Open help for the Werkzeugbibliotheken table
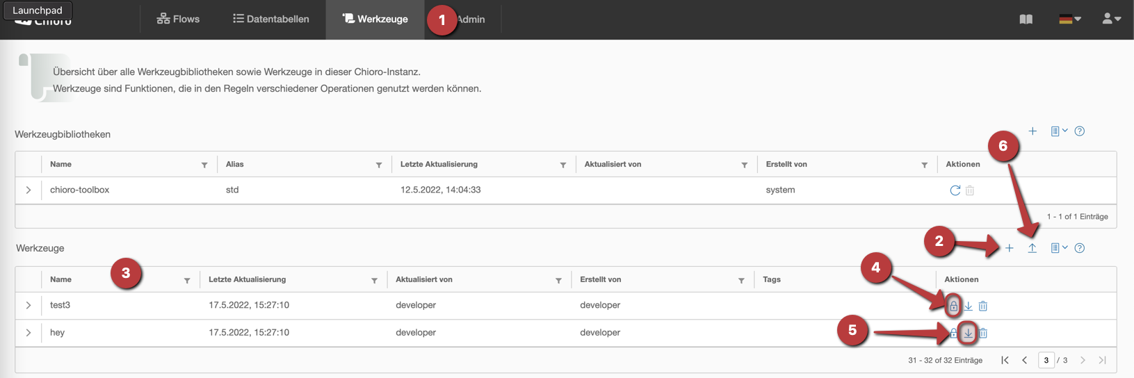Screen dimensions: 1134x378 pyautogui.click(x=1079, y=131)
